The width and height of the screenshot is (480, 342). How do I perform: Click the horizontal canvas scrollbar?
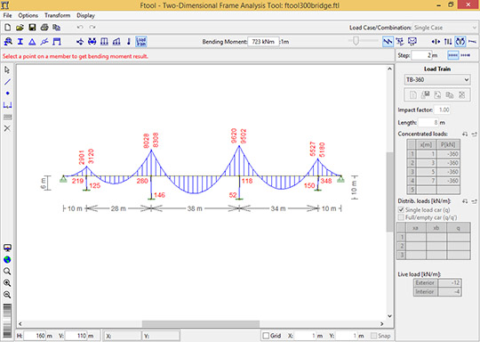click(x=201, y=323)
